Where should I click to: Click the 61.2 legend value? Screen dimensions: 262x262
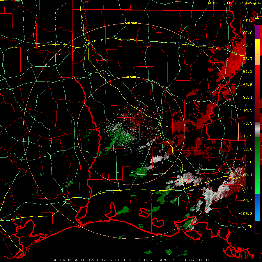(248, 71)
